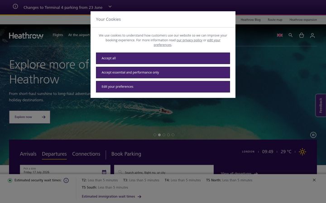Click the sun weather icon
326x203 pixels.
coord(302,152)
